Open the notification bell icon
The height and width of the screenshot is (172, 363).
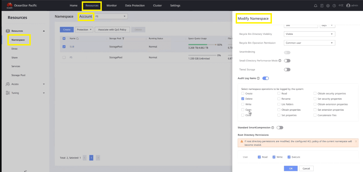pyautogui.click(x=315, y=5)
